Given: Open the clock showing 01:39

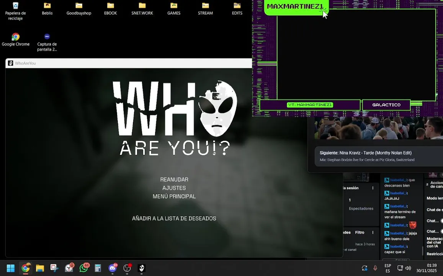Looking at the screenshot, I should coord(426,268).
